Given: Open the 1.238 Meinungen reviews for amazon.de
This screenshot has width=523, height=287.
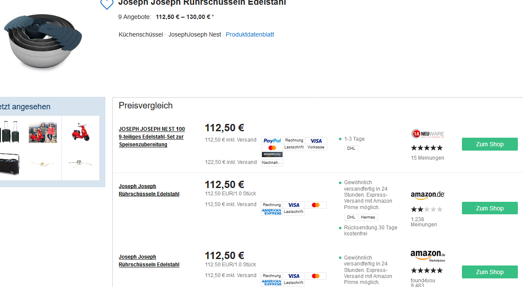Looking at the screenshot, I should [x=423, y=222].
